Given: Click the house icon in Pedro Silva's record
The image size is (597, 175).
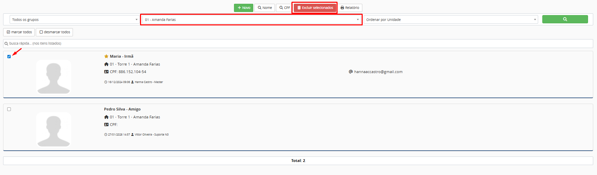Looking at the screenshot, I should 106,117.
